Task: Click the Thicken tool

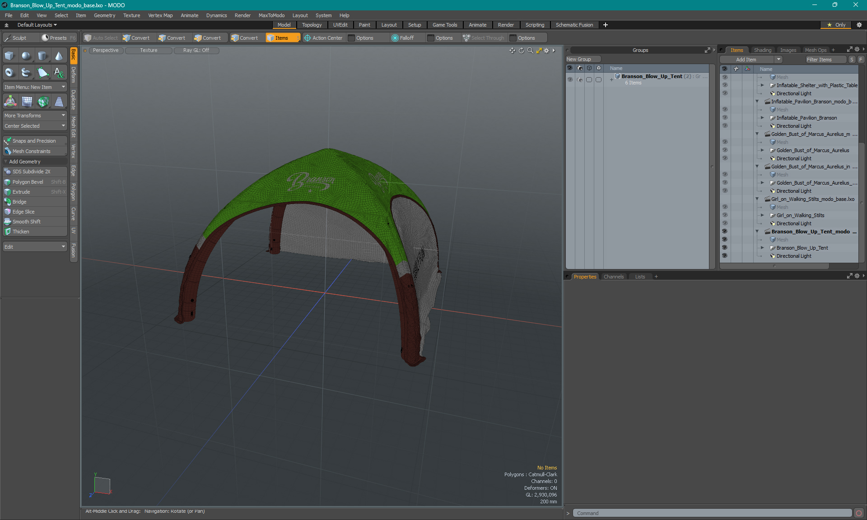Action: [x=35, y=232]
